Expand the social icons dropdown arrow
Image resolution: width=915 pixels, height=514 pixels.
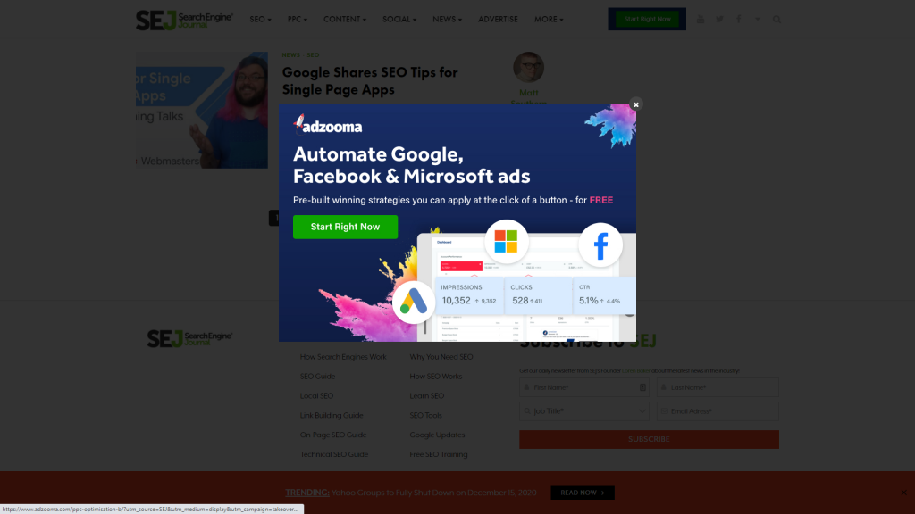[758, 20]
